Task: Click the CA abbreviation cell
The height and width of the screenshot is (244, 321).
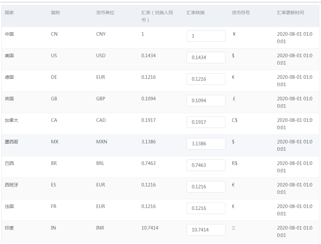Action: (x=54, y=120)
